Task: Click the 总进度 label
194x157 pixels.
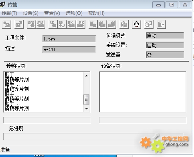Action: coord(16,128)
